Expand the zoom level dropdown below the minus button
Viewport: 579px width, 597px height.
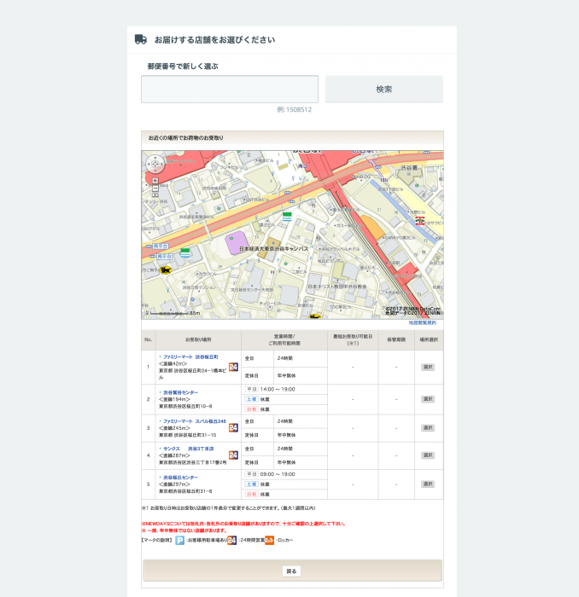[x=155, y=194]
